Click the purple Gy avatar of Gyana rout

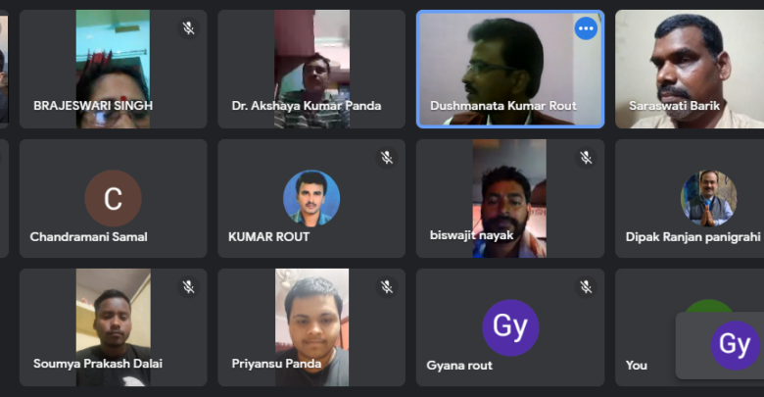click(510, 327)
